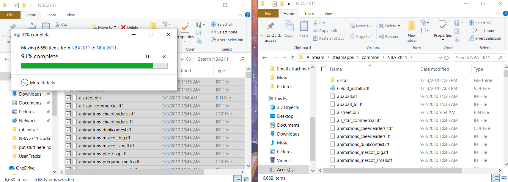This screenshot has width=508, height=182.
Task: Cancel the moving items operation
Action: (164, 57)
